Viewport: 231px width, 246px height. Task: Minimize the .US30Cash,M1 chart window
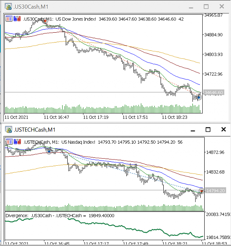pos(191,7)
